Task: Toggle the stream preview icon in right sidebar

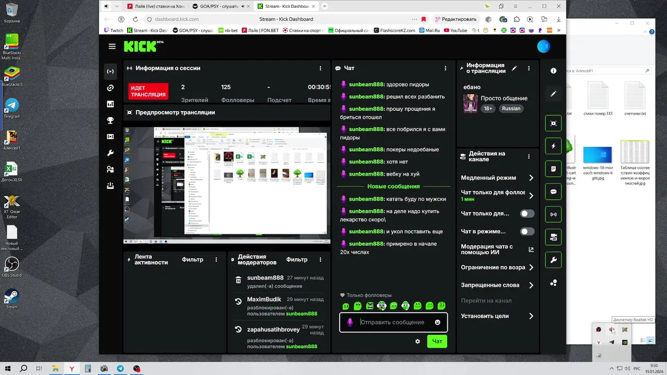Action: tap(553, 123)
